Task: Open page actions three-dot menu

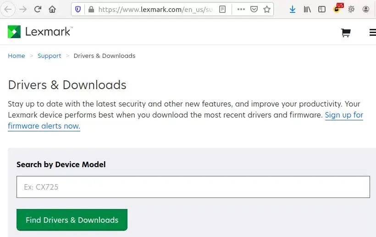Action: point(241,9)
